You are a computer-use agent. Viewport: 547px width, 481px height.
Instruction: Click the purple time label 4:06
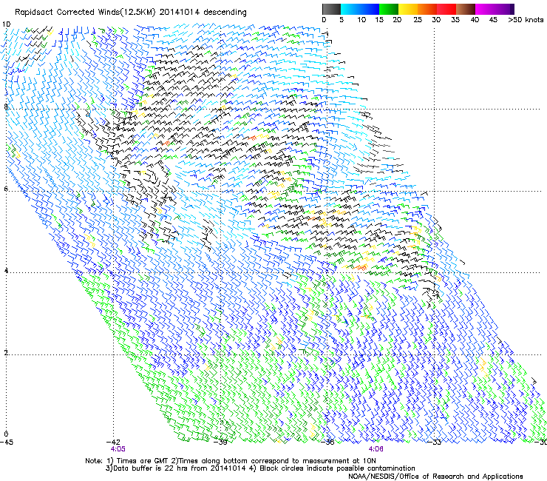coord(376,449)
